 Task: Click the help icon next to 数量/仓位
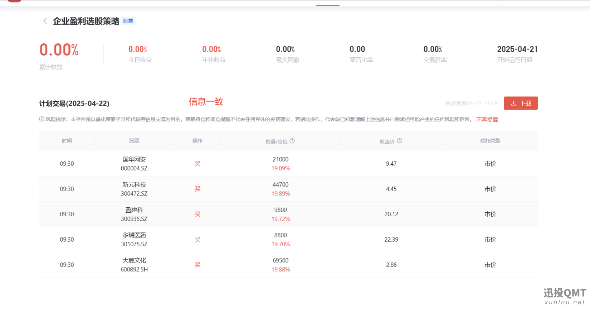292,141
